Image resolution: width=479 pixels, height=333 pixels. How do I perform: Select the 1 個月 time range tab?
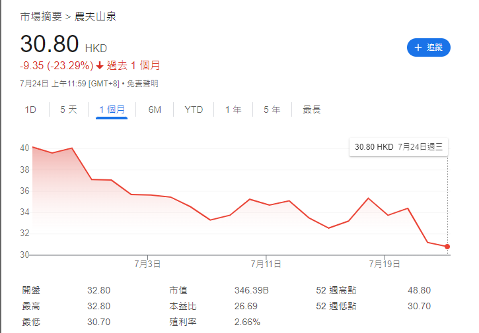[112, 109]
